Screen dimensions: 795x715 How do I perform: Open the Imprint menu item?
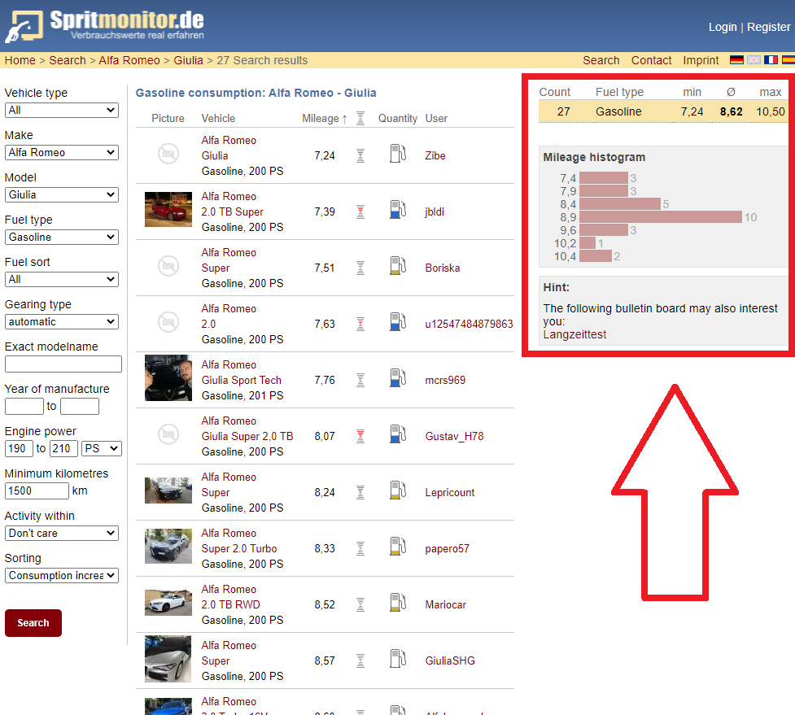pyautogui.click(x=701, y=60)
